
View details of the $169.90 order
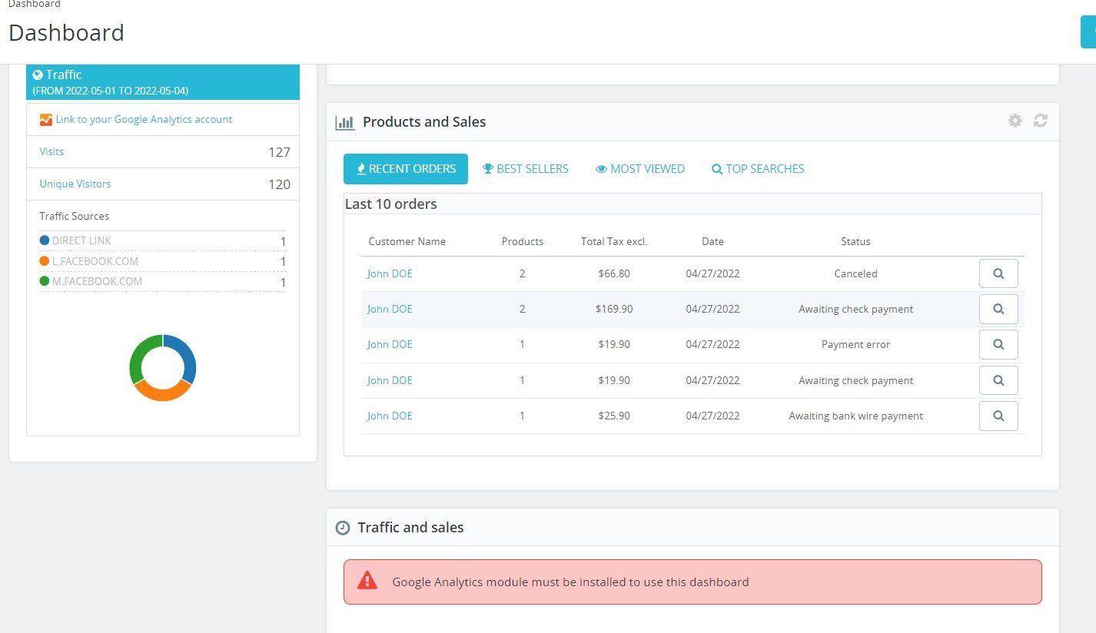pyautogui.click(x=998, y=309)
